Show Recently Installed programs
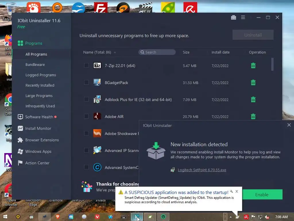The image size is (294, 221). click(40, 85)
